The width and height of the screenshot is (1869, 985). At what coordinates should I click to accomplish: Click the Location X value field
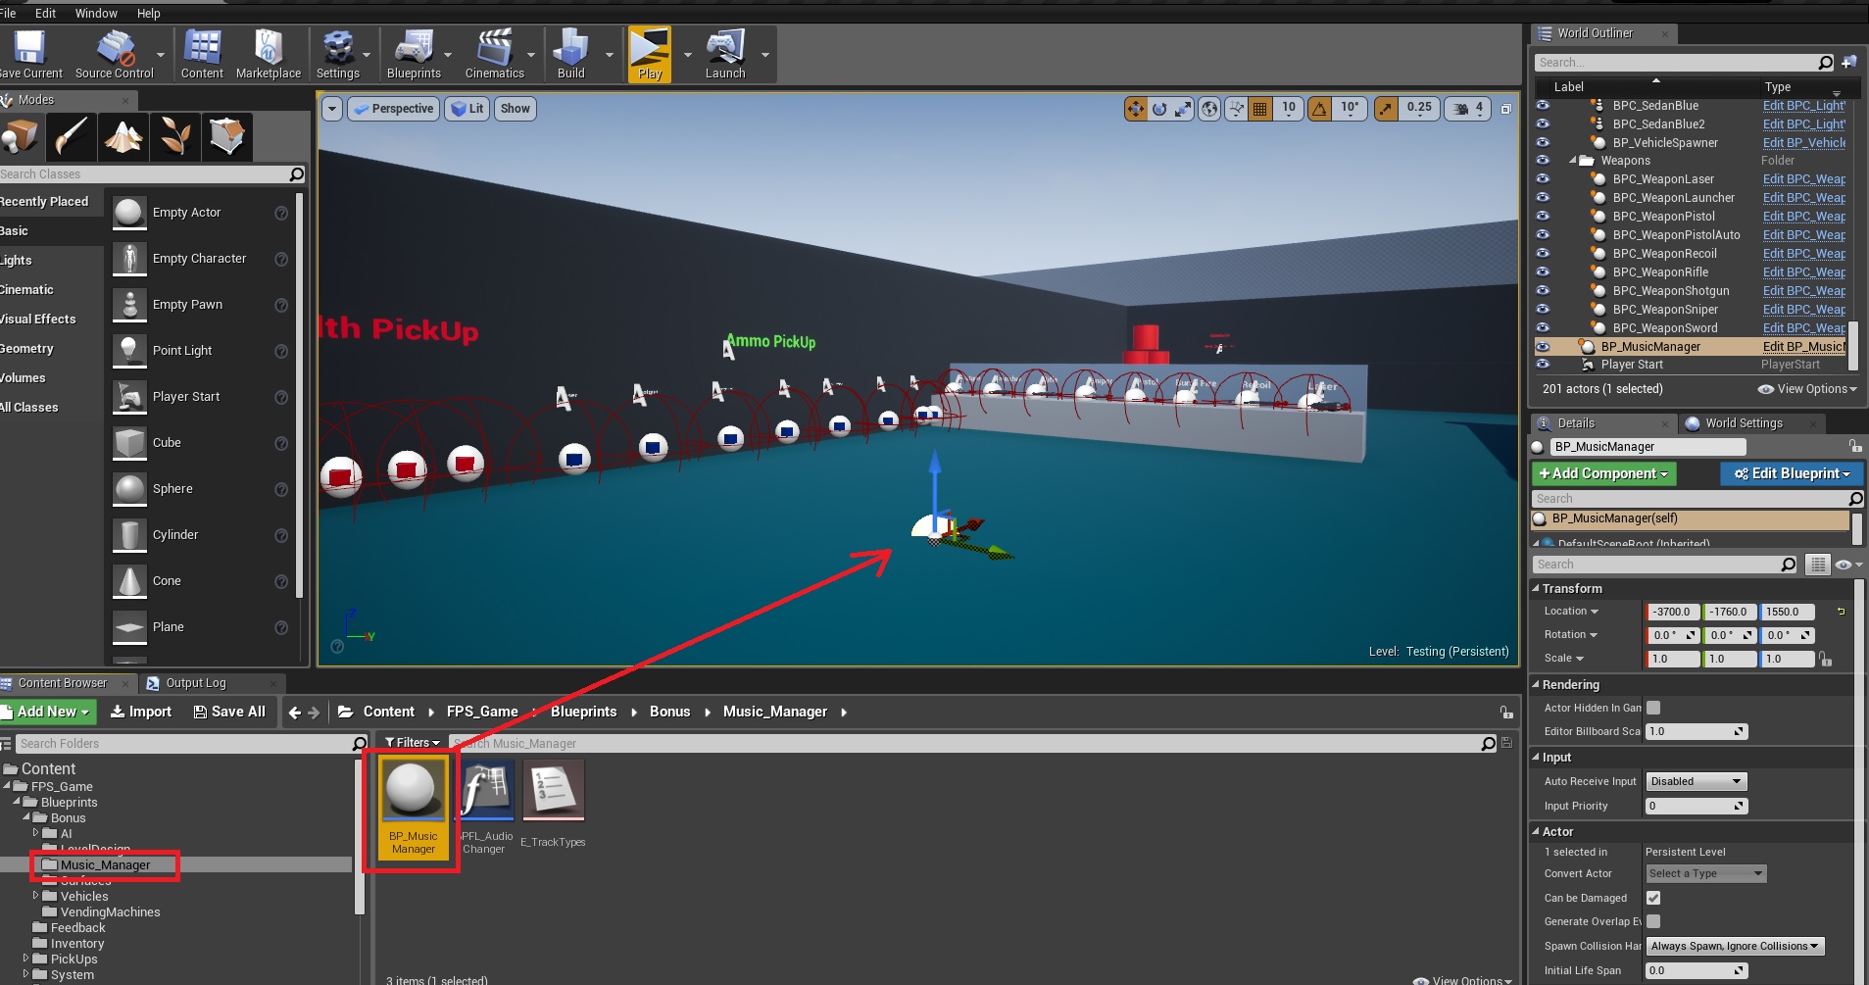1672,612
